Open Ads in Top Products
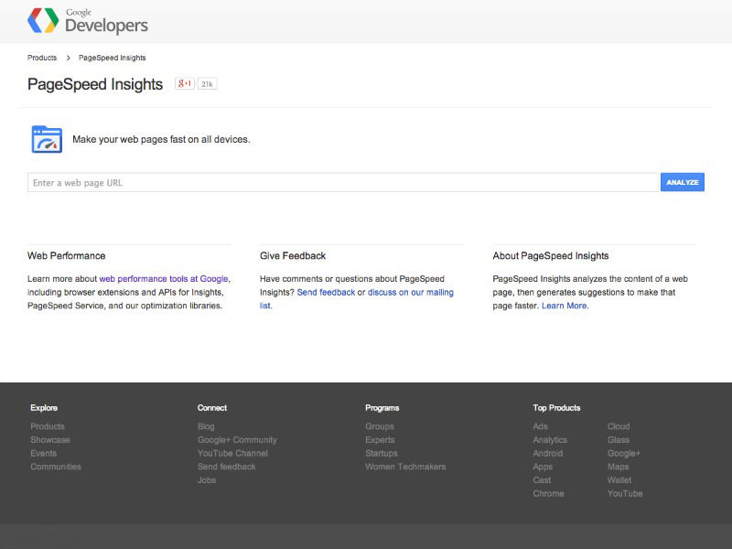 pyautogui.click(x=540, y=426)
